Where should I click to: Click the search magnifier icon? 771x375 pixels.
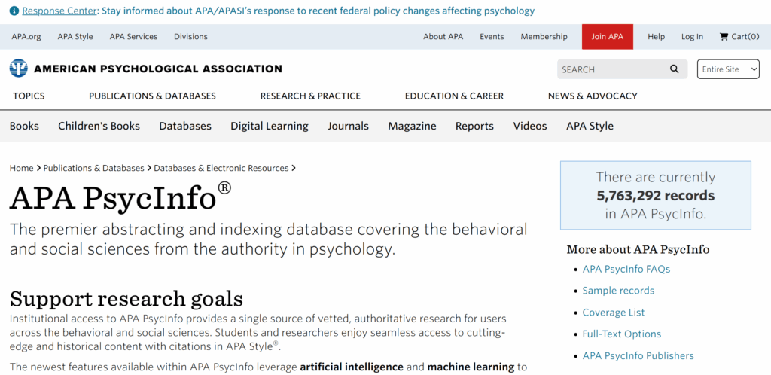coord(674,69)
